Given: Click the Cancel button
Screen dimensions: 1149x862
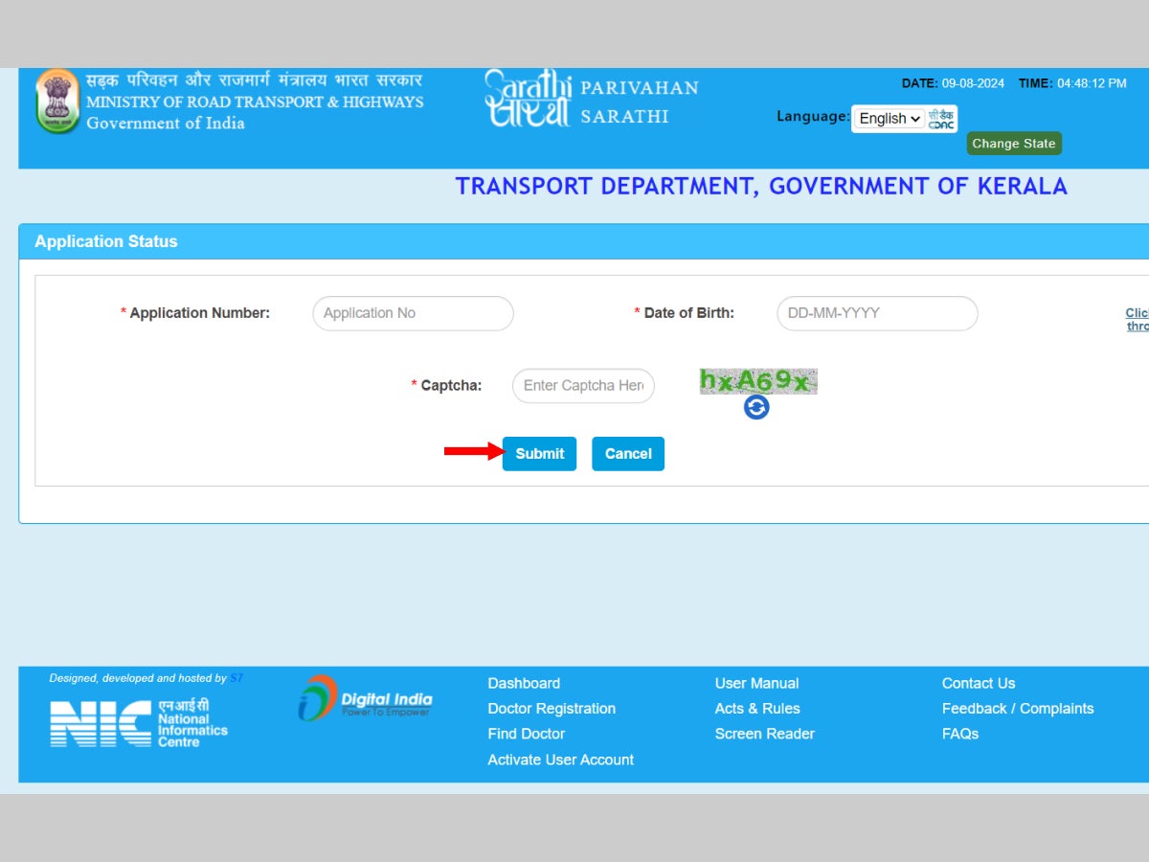Looking at the screenshot, I should pos(628,453).
